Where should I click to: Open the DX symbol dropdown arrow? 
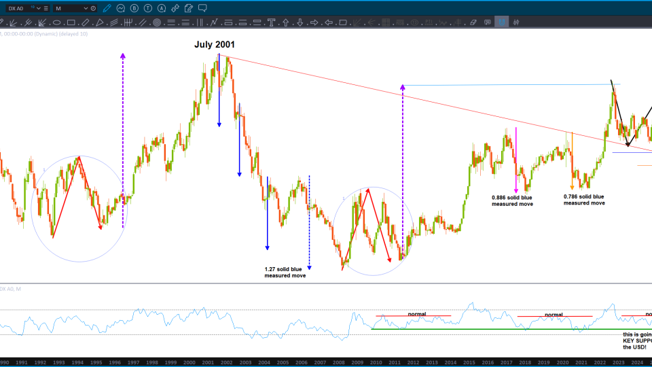(x=38, y=8)
